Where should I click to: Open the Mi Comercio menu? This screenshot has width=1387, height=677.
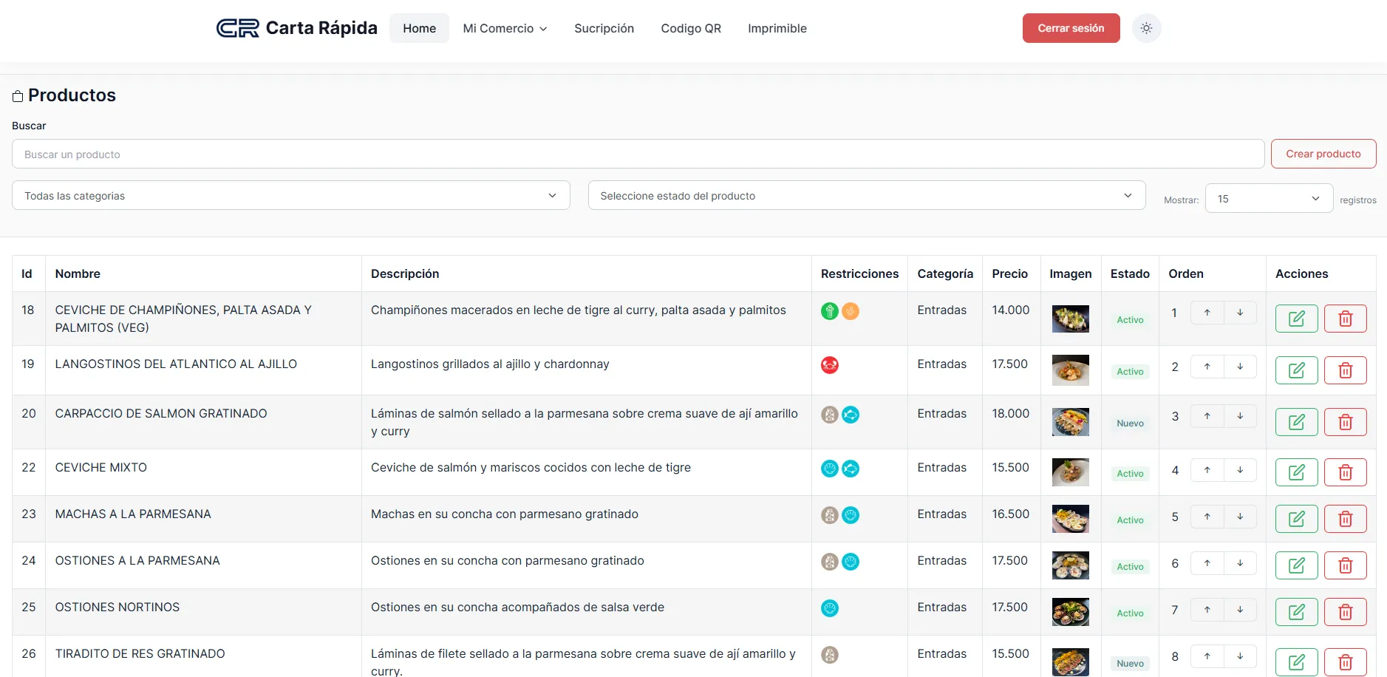(x=505, y=28)
